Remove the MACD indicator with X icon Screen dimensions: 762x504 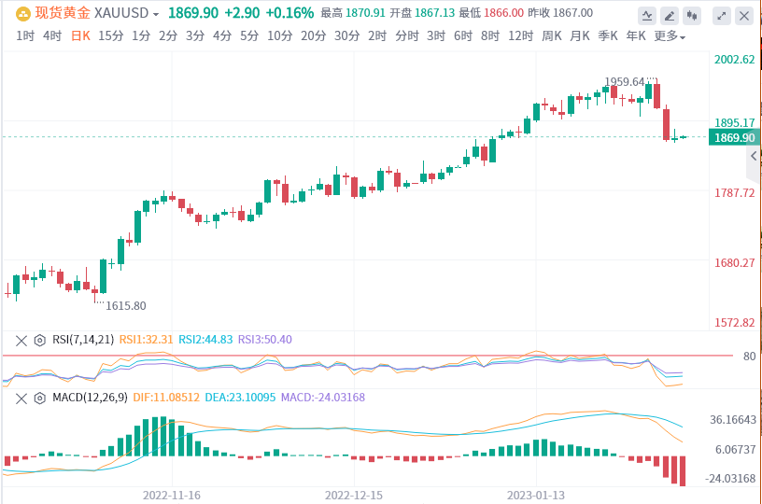coord(21,399)
